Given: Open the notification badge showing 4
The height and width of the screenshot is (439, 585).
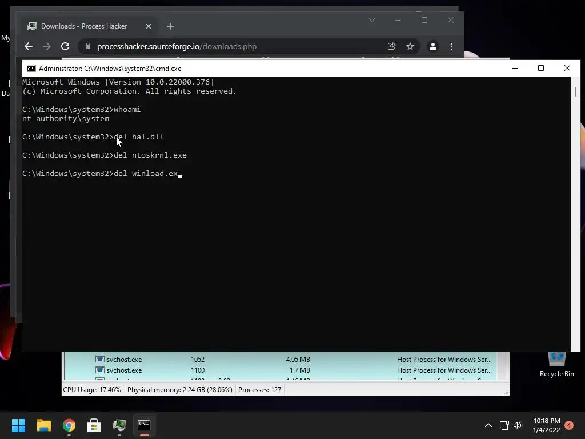Looking at the screenshot, I should coord(569,425).
